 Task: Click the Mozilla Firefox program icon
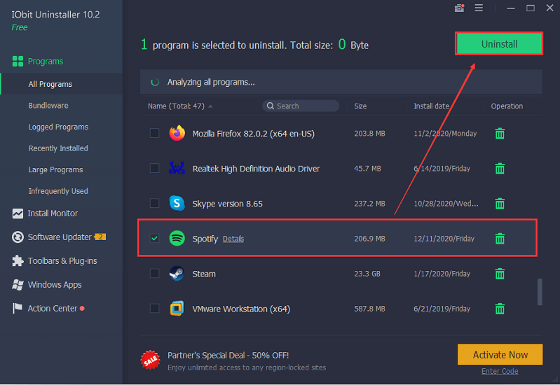point(177,133)
